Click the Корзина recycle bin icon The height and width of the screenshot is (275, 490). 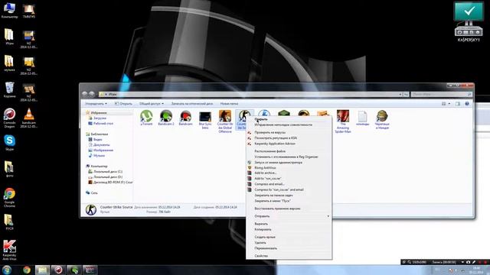tap(9, 90)
